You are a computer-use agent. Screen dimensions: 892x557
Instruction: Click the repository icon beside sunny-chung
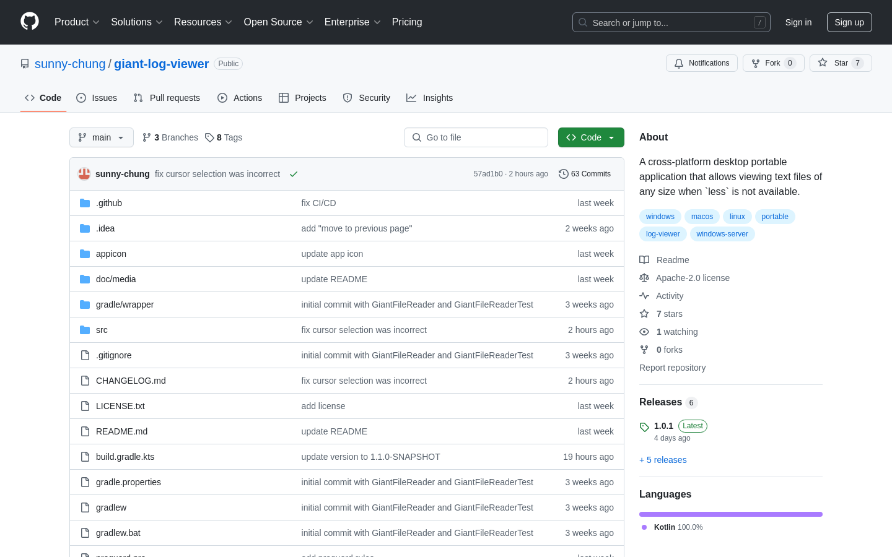tap(25, 64)
